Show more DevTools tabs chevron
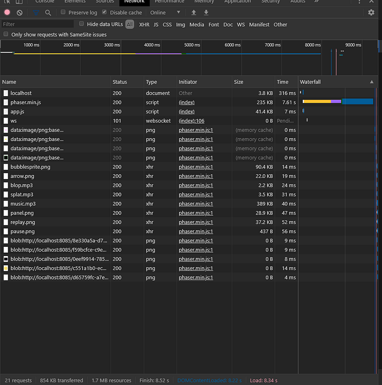 317,1
